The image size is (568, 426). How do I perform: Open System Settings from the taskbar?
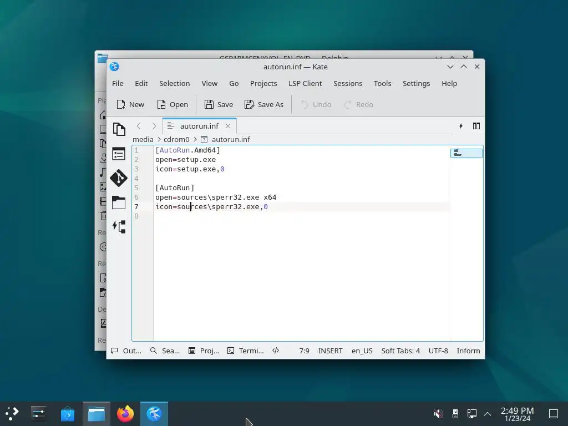(x=38, y=413)
